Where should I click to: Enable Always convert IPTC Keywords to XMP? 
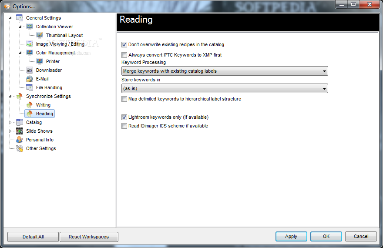[124, 55]
